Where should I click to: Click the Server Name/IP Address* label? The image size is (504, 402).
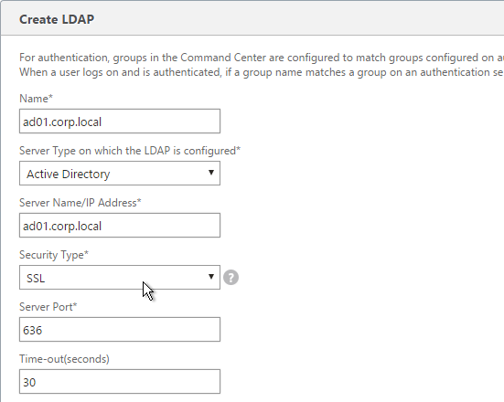[80, 203]
